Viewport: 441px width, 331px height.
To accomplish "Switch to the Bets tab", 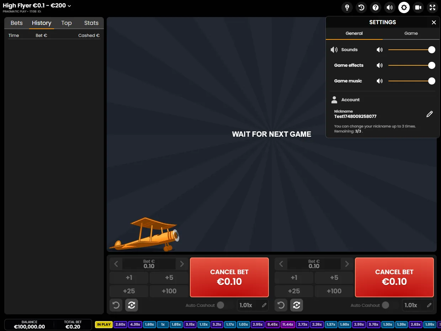I will tap(17, 23).
